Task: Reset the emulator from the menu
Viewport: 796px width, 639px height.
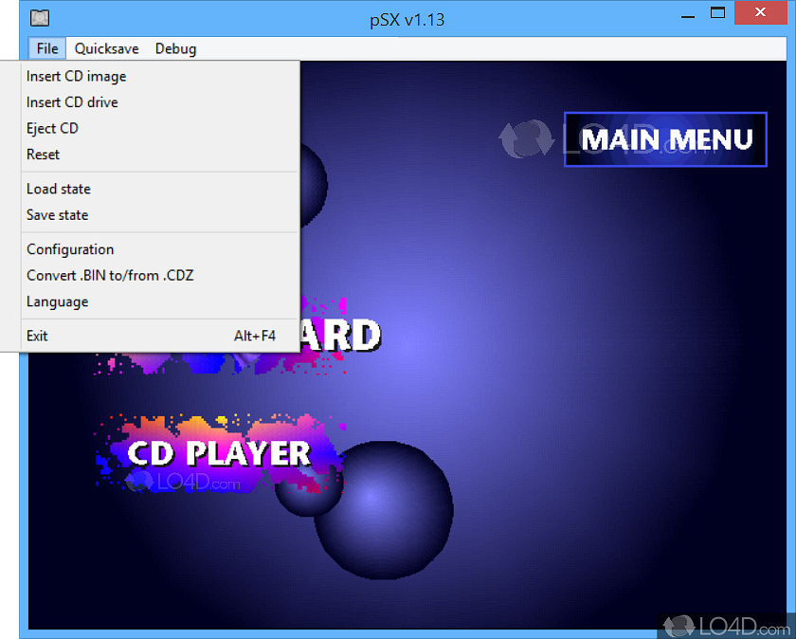Action: click(x=43, y=155)
